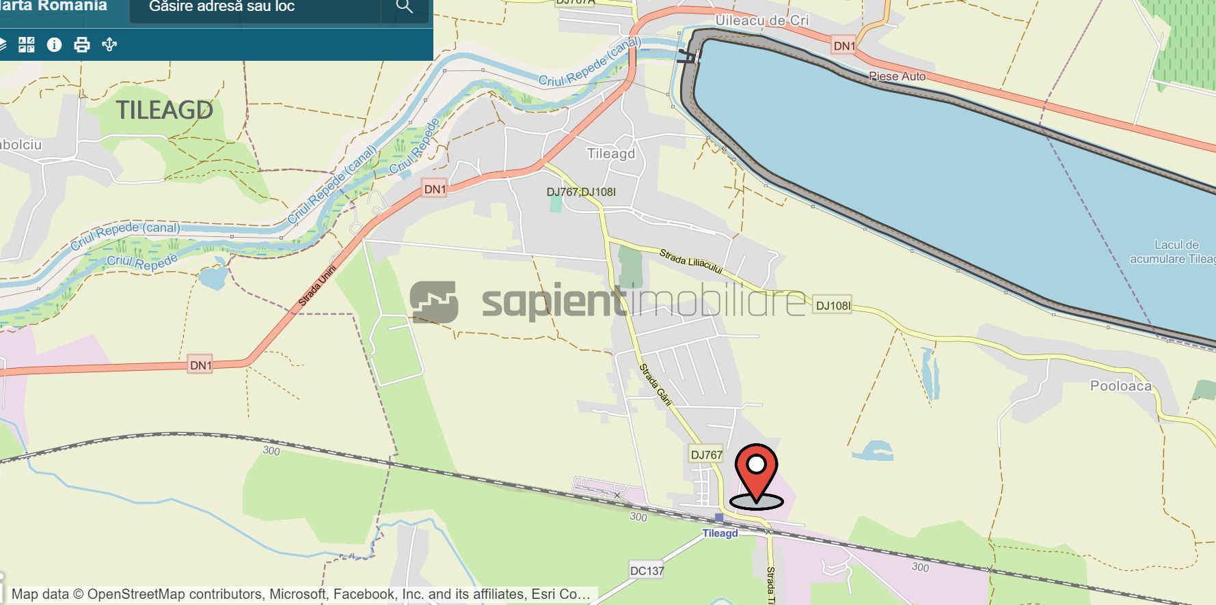
Task: Click the Harta Romania title
Action: coord(53,6)
